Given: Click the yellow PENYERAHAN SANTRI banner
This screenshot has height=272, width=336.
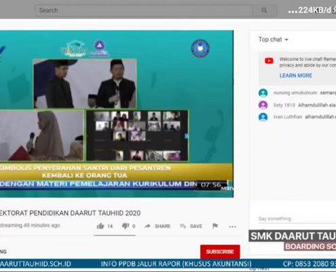Looking at the screenshot, I should (116, 171).
